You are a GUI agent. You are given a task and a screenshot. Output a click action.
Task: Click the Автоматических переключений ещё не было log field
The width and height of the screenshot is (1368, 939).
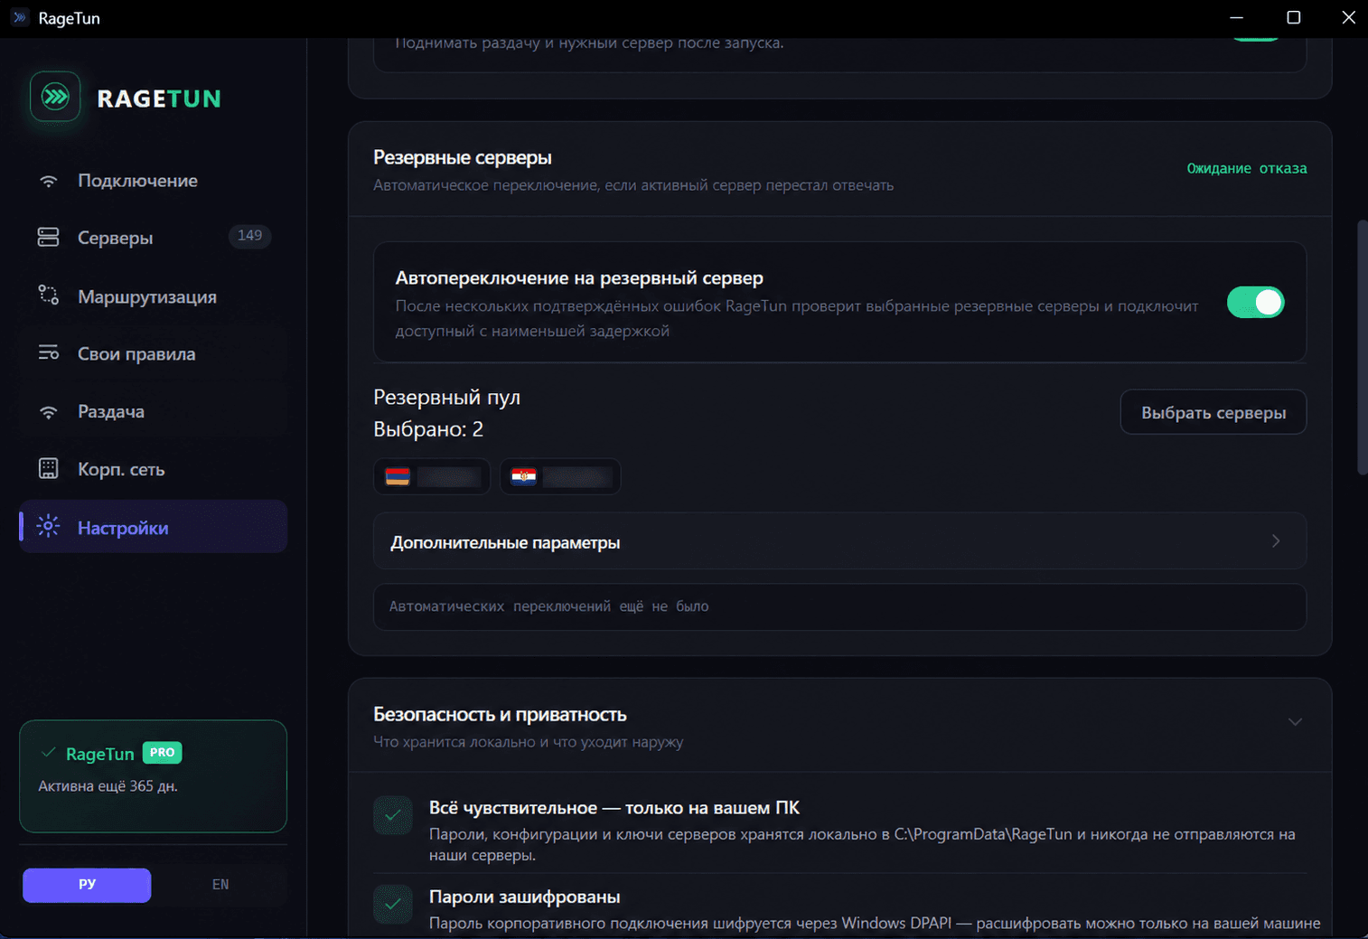click(839, 606)
